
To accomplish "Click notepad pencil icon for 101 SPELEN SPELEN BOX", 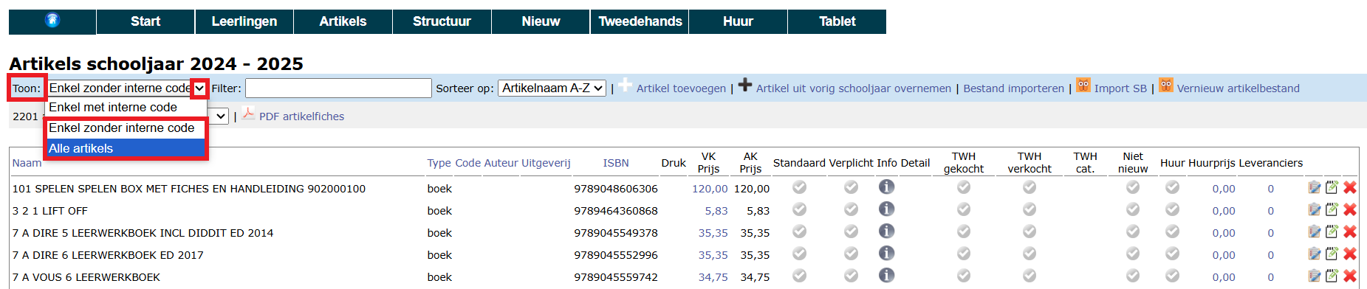I will click(1332, 187).
